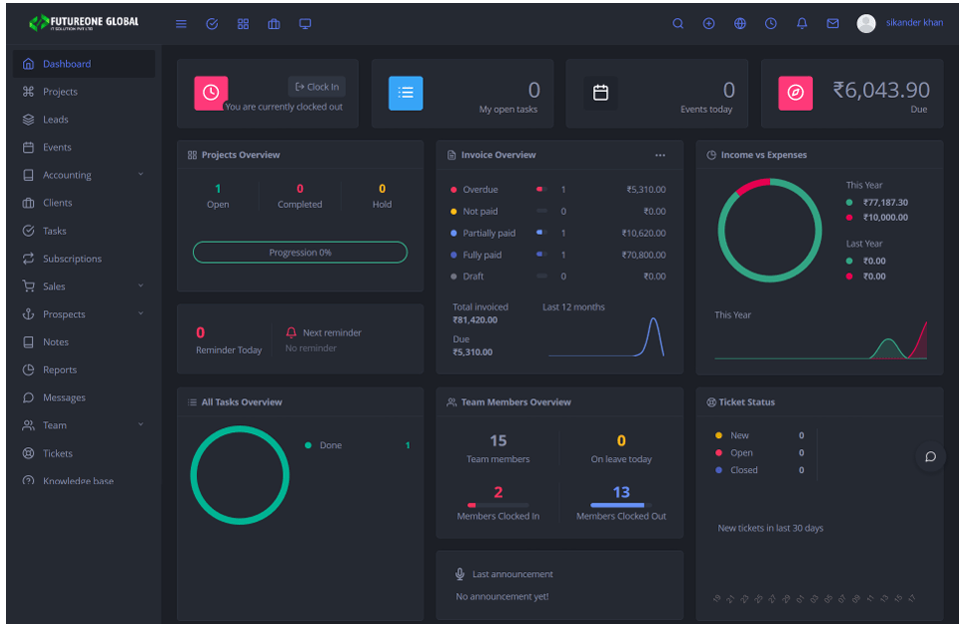Open the search magnifier icon
The height and width of the screenshot is (624, 967).
tap(677, 24)
